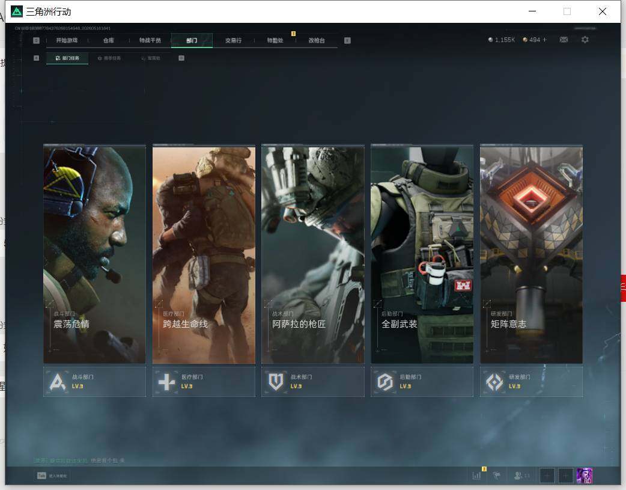
Task: Open the settings gear icon
Action: (585, 40)
